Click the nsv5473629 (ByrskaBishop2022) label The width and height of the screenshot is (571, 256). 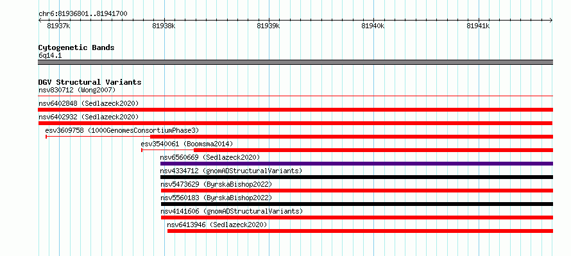tap(216, 184)
